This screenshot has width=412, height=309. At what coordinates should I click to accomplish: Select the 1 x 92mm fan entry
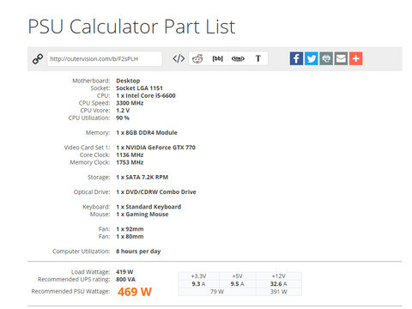[x=130, y=229]
